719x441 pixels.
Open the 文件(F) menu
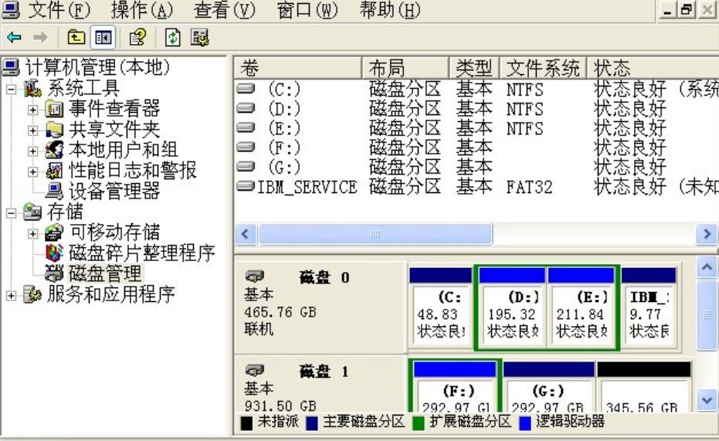59,10
